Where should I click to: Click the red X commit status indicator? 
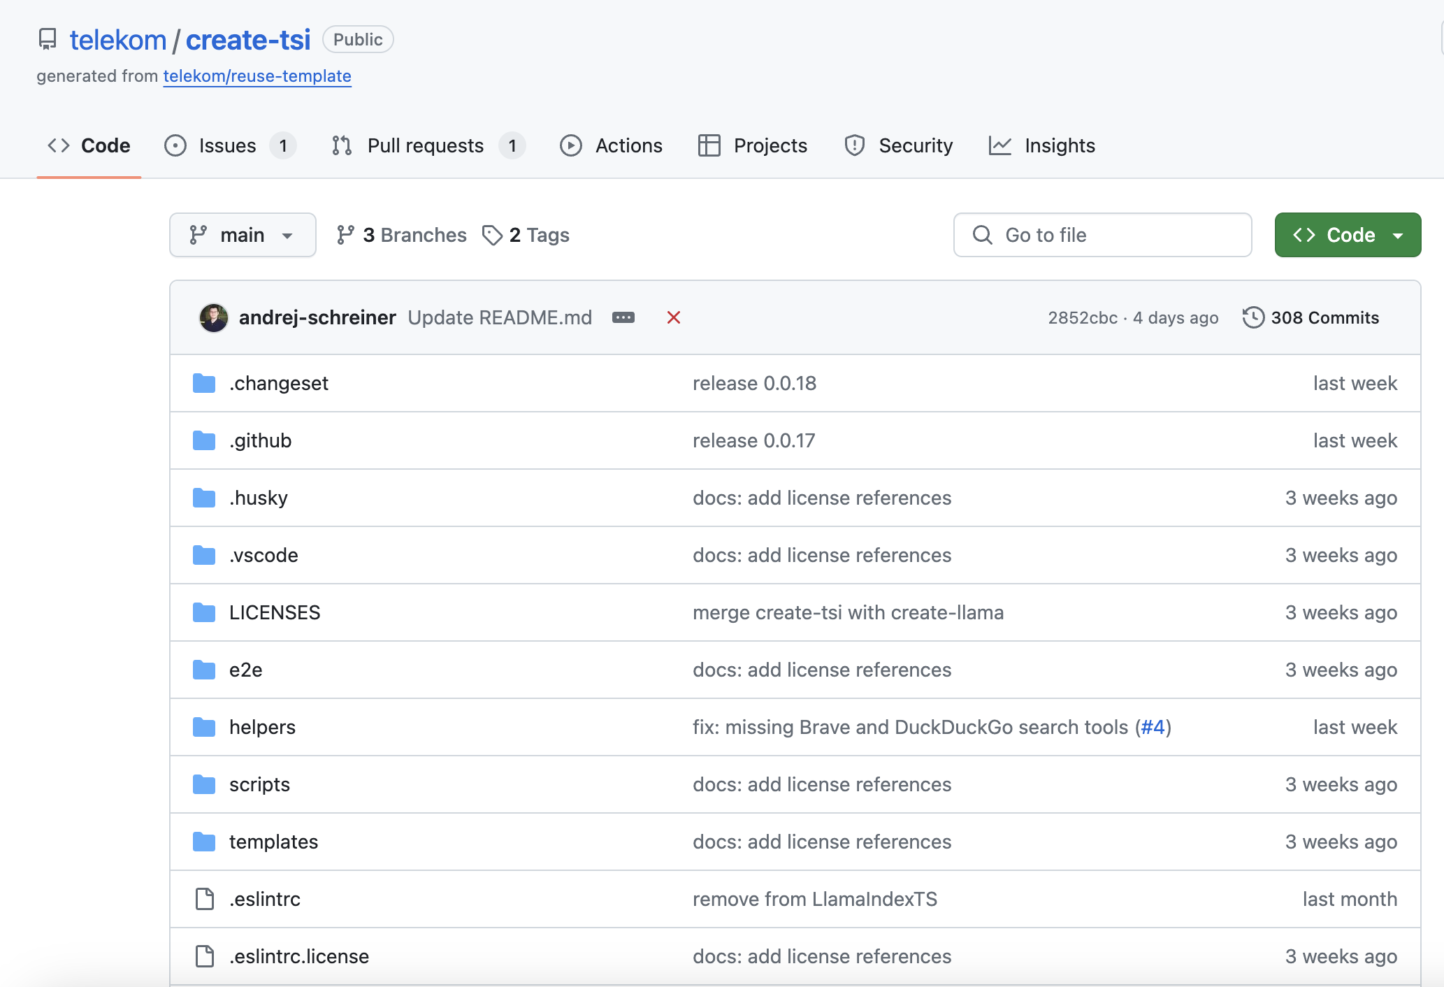coord(673,317)
